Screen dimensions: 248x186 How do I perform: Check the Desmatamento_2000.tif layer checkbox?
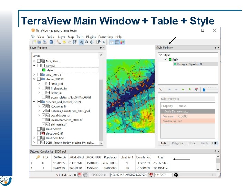coord(44,120)
